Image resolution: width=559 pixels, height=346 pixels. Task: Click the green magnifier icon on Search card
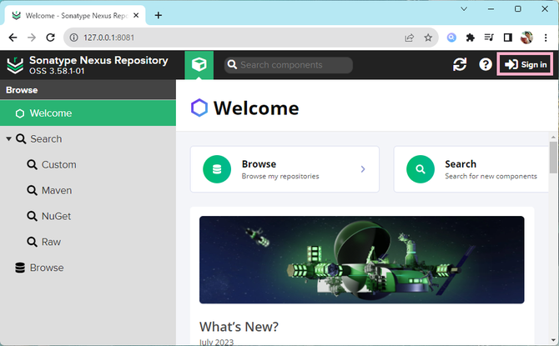(421, 169)
